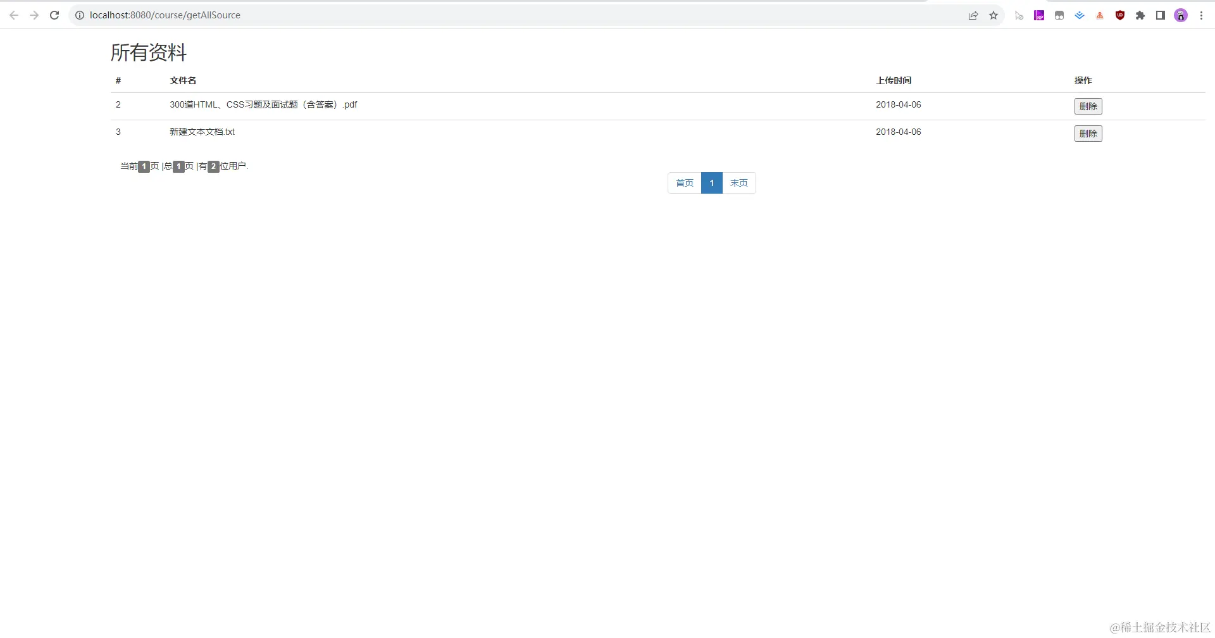Click the 操作 column header

pyautogui.click(x=1083, y=80)
